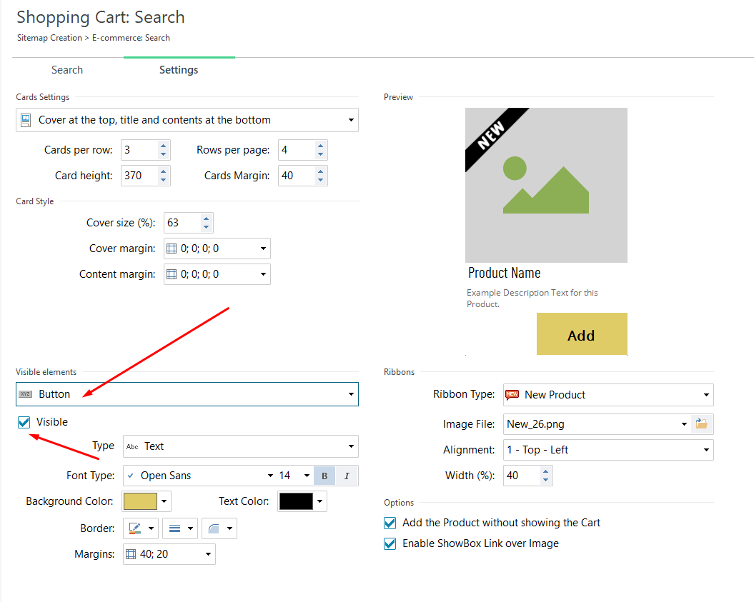
Task: Open the Image File dropdown
Action: coord(597,424)
